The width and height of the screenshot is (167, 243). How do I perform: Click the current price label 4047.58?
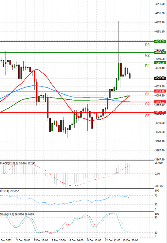pos(160,78)
